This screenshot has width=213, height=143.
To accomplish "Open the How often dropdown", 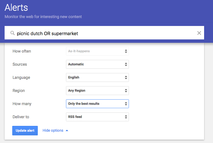I will tap(97, 51).
